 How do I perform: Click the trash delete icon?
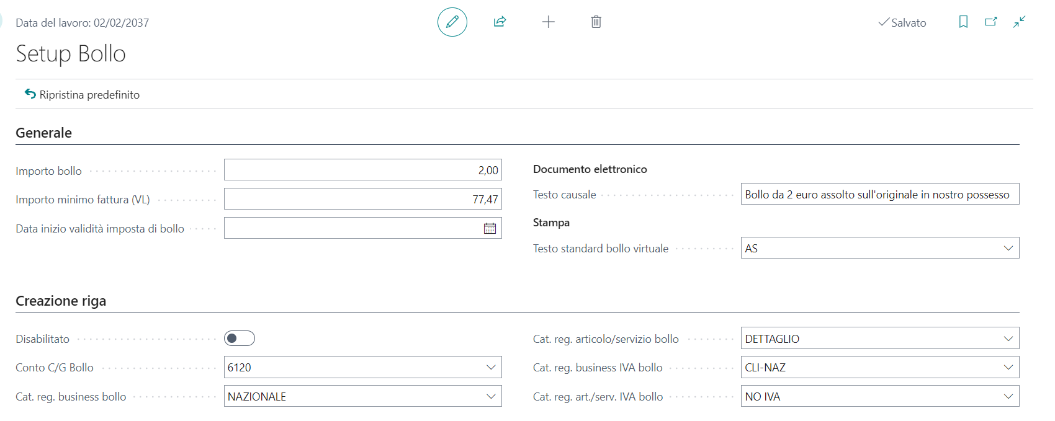pyautogui.click(x=596, y=22)
